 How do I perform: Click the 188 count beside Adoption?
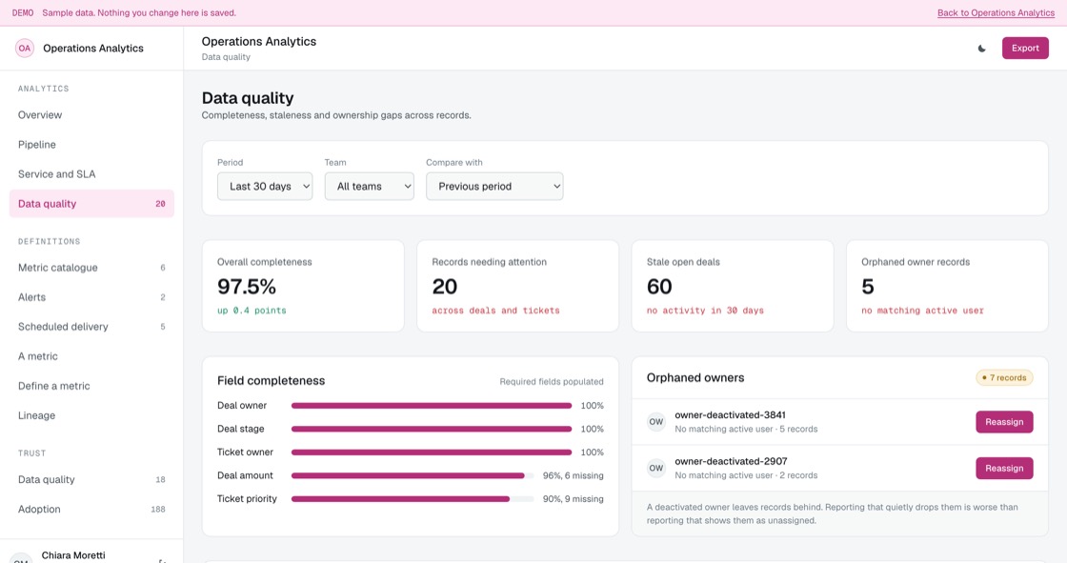click(158, 510)
